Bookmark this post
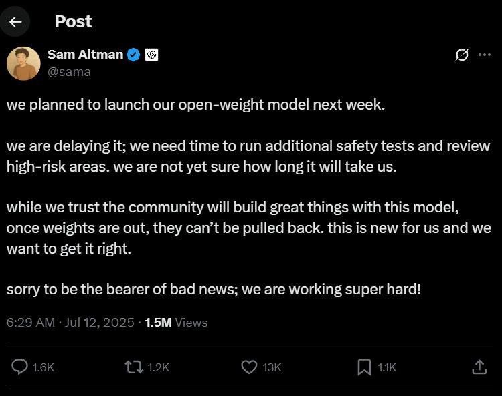The image size is (502, 396). click(x=364, y=367)
